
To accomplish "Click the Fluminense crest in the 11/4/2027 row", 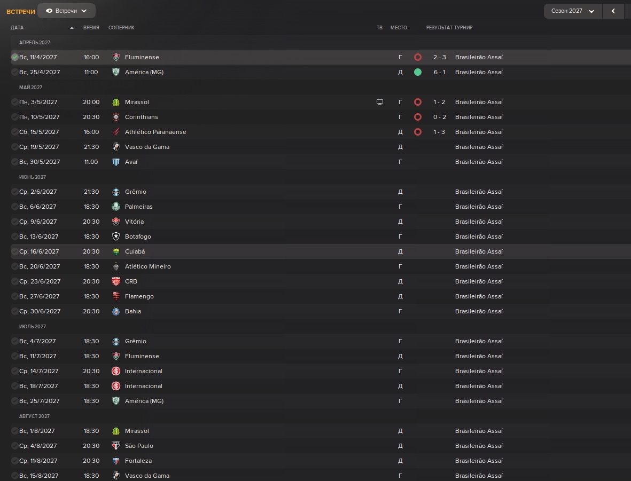I will tap(116, 57).
